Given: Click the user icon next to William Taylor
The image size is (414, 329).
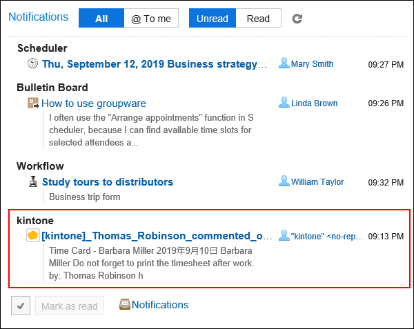Looking at the screenshot, I should coord(284,181).
